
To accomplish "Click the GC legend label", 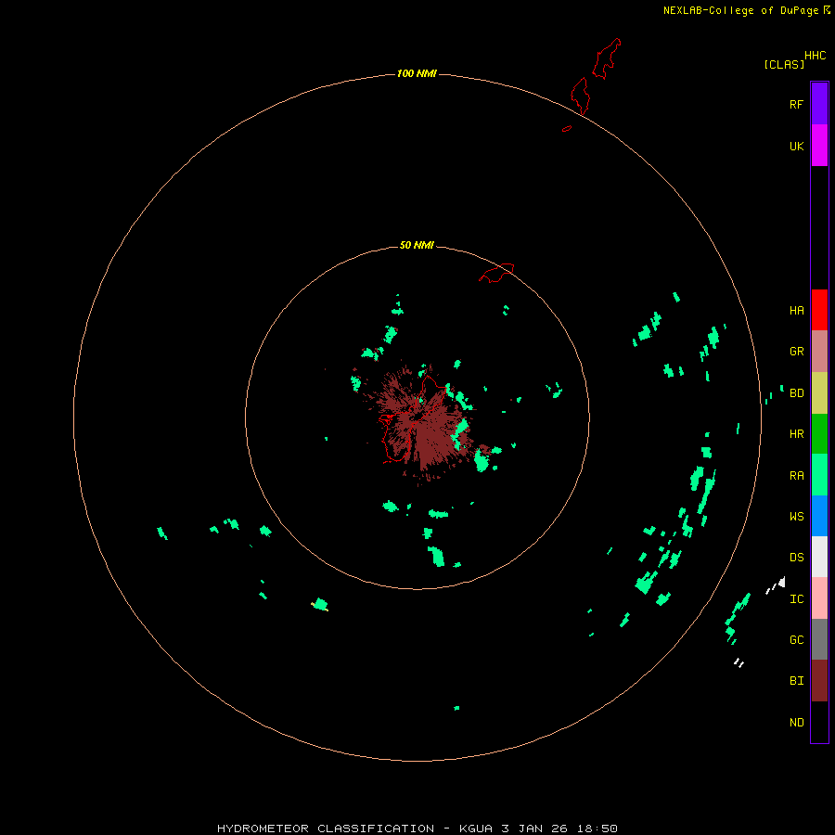I will click(796, 640).
